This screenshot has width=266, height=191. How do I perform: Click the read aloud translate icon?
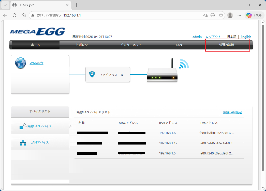click(205, 15)
